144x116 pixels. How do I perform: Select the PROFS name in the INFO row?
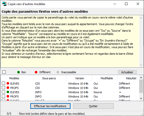tap(14, 96)
